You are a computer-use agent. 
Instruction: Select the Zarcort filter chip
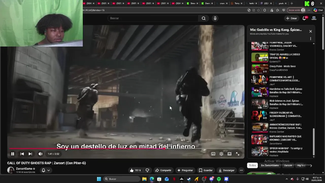click(x=288, y=165)
